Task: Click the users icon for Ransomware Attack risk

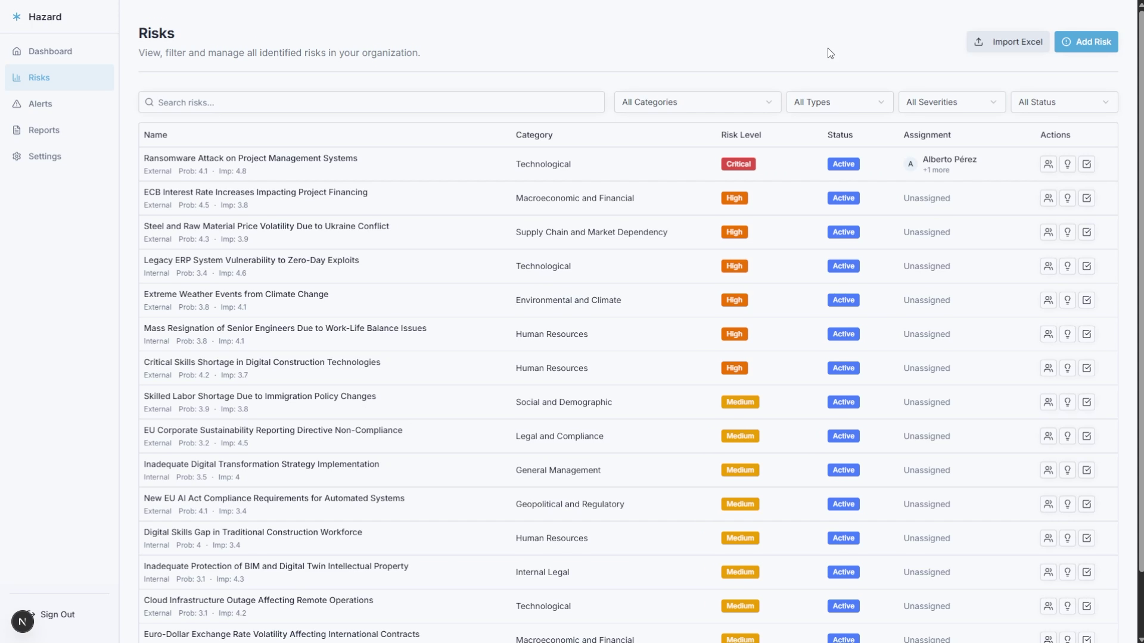Action: pos(1048,164)
